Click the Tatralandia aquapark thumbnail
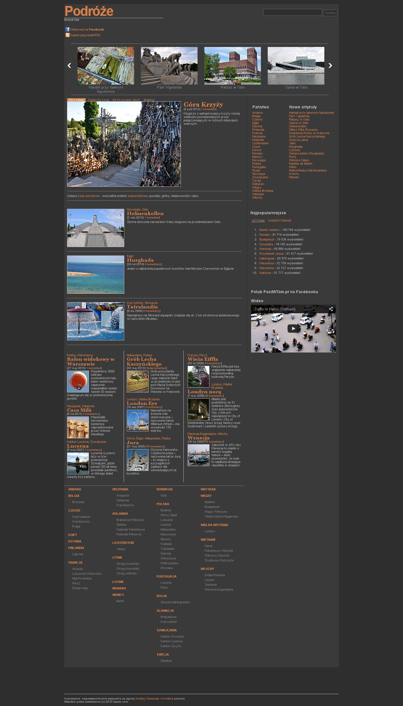The width and height of the screenshot is (403, 706). 96,321
